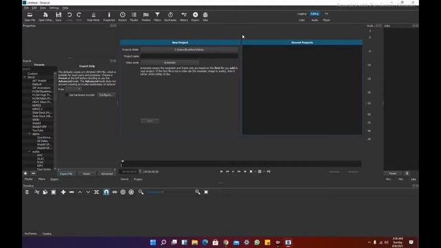Click the timeline Overwrite down-arrow icon
This screenshot has width=441, height=248.
click(x=88, y=192)
